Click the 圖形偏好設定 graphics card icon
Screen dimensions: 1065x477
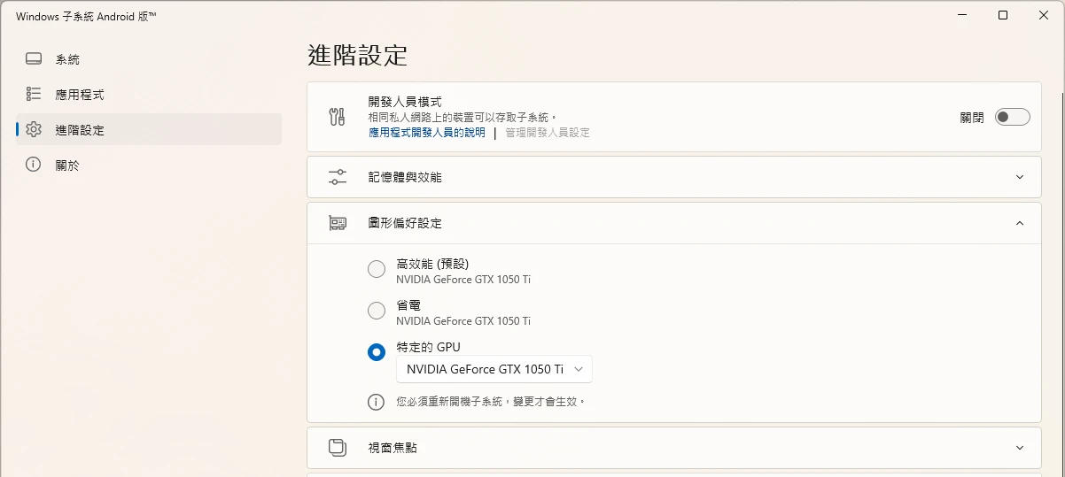(337, 223)
